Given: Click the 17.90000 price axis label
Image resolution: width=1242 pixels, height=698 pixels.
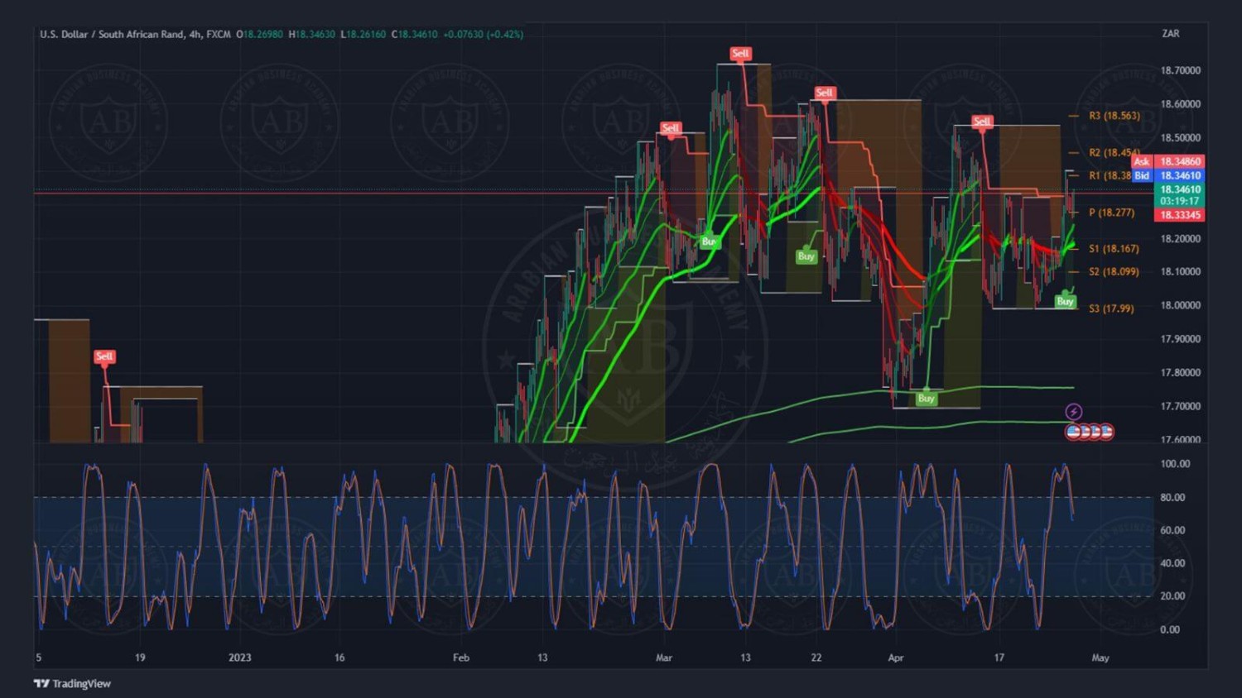Looking at the screenshot, I should click(x=1181, y=339).
